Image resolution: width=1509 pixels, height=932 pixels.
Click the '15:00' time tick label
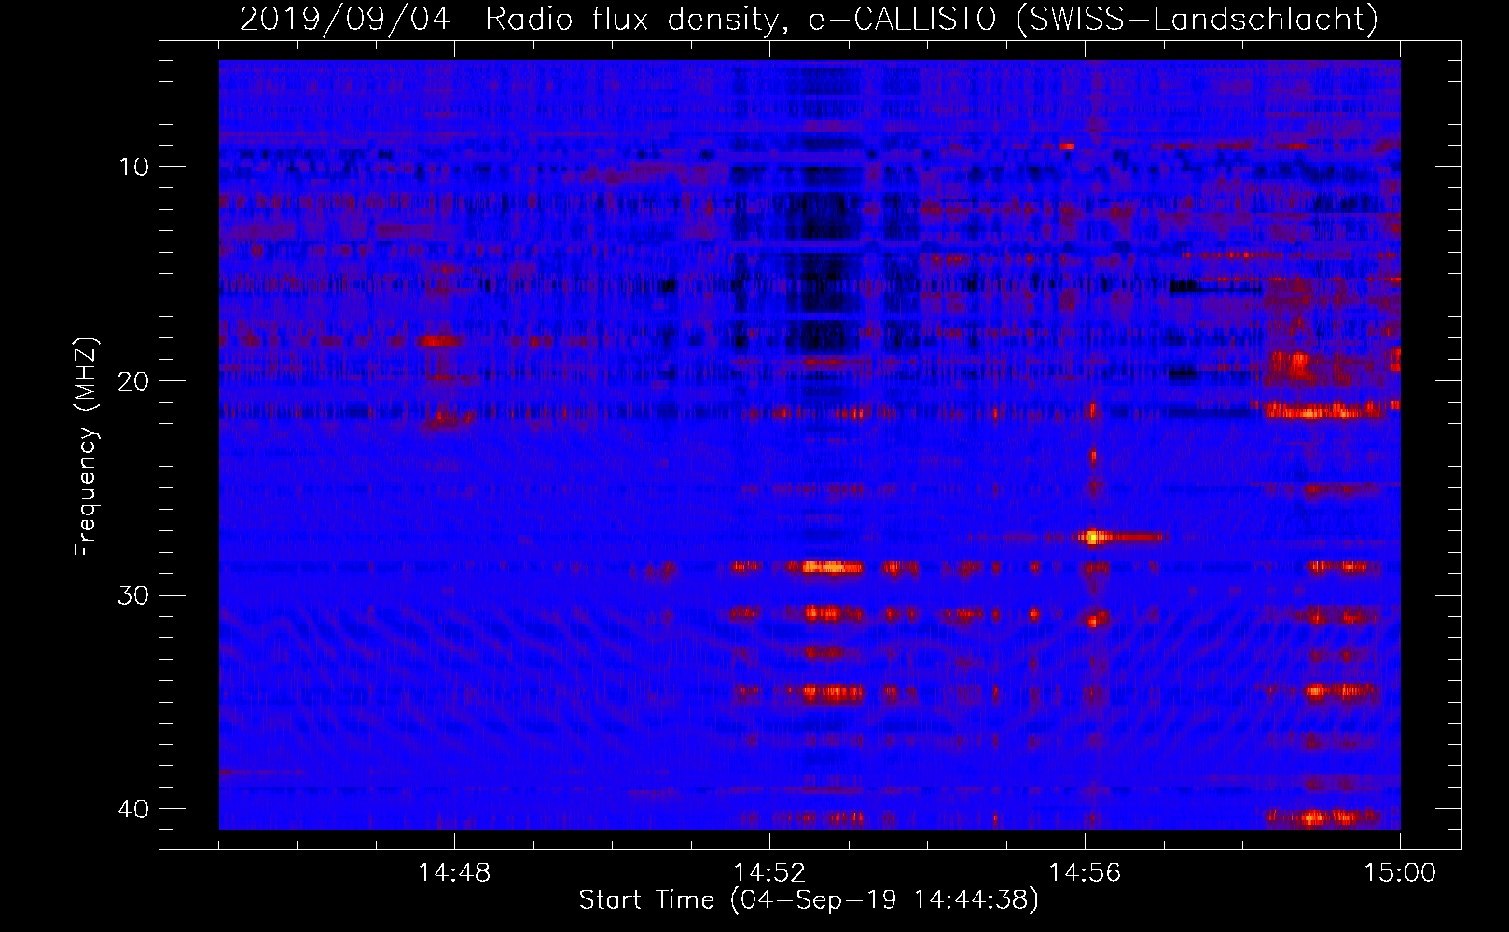[x=1400, y=873]
